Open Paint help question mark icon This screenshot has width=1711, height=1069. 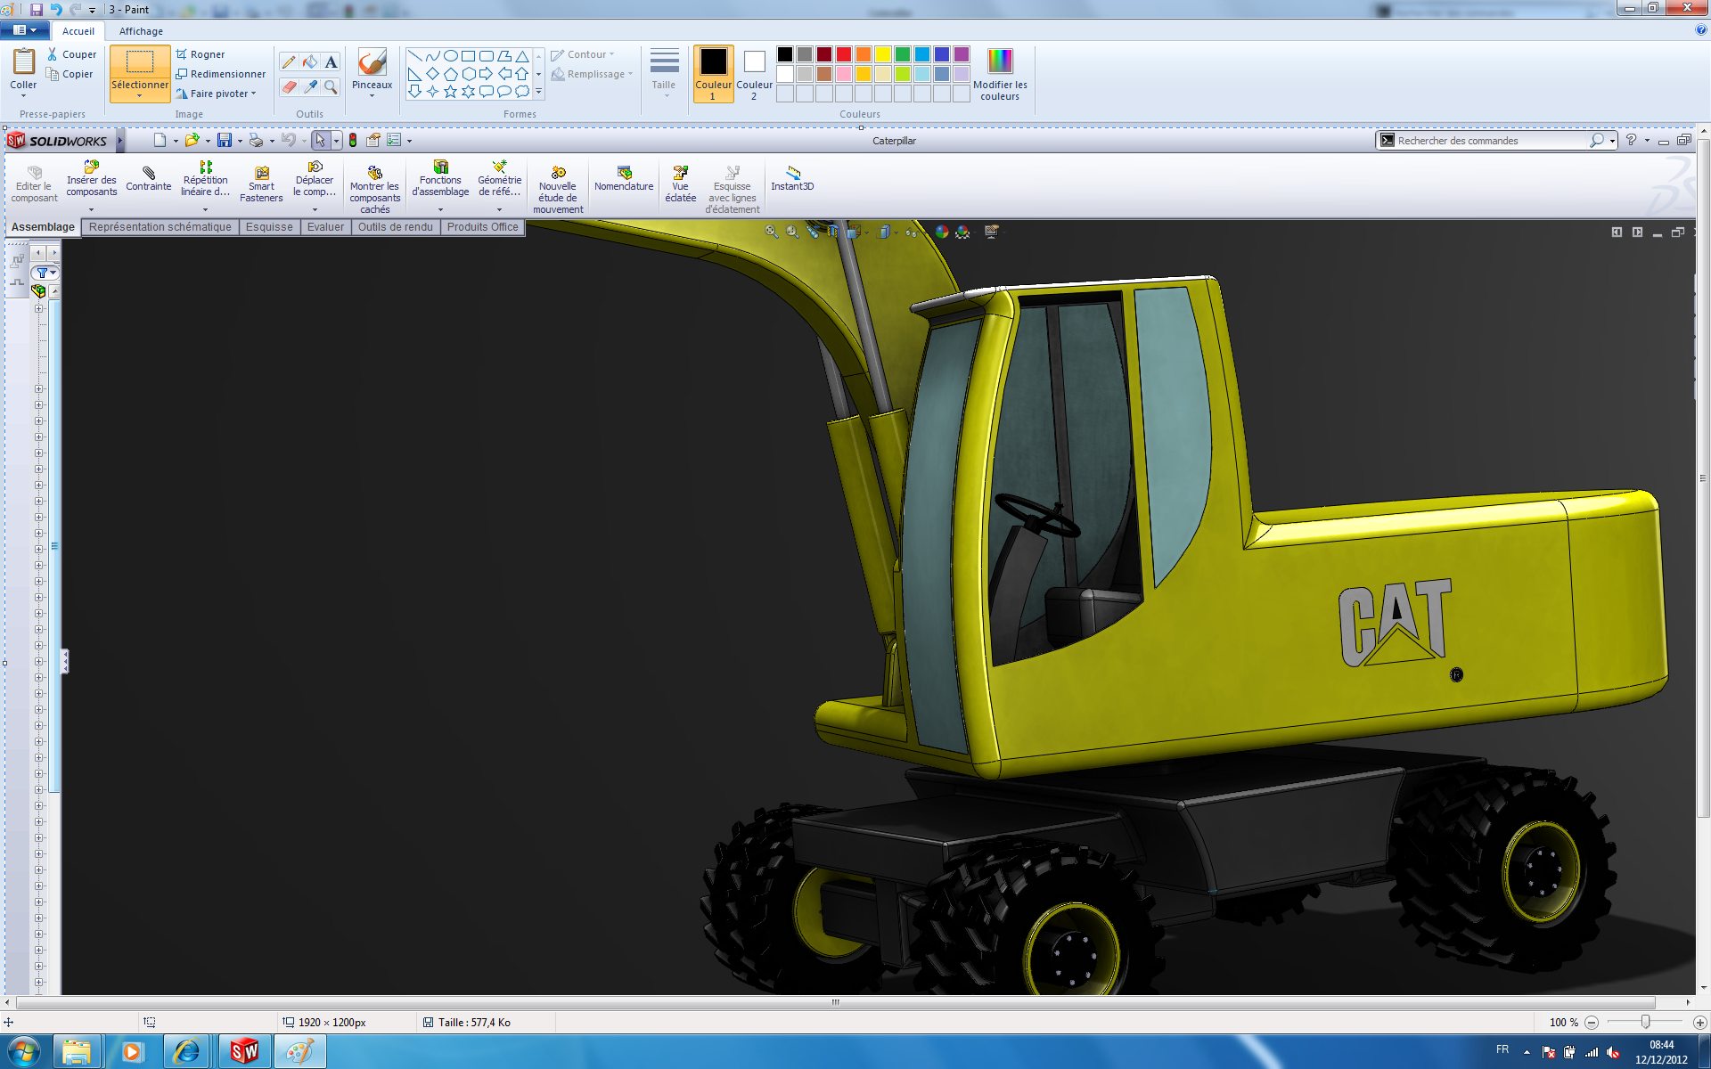pos(1701,30)
